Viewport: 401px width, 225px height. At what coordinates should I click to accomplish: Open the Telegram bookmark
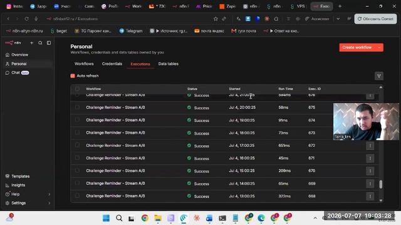[x=131, y=31]
